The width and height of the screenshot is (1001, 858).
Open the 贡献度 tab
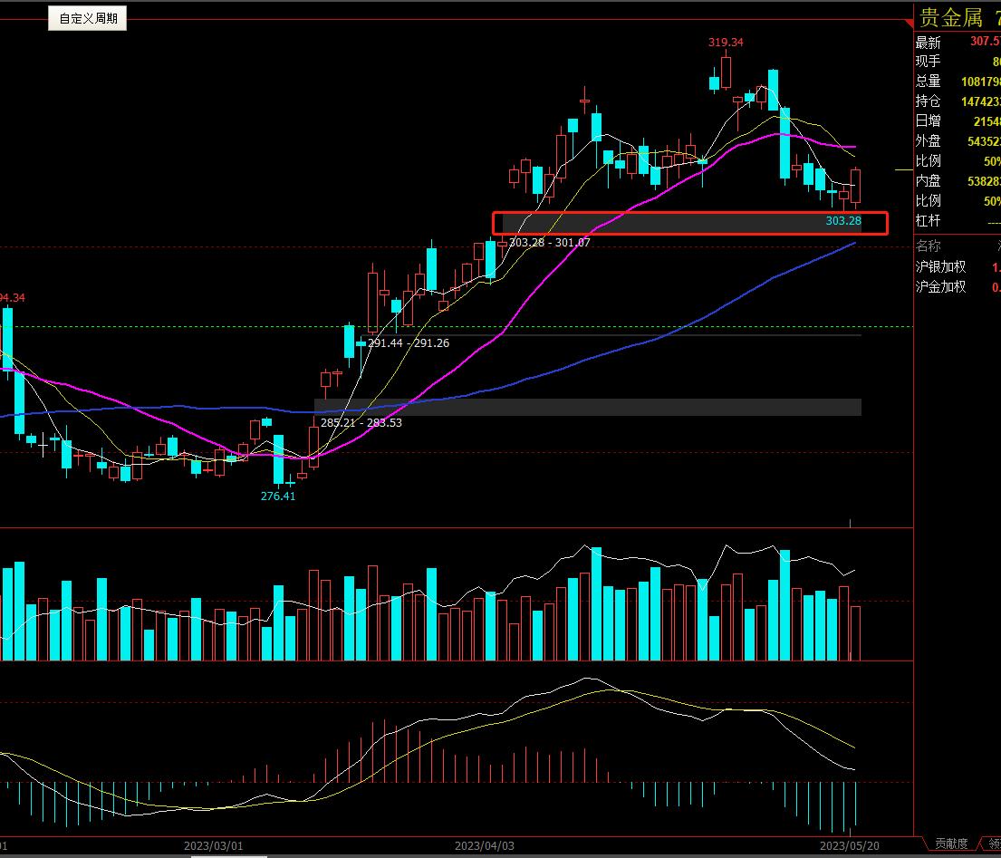[951, 844]
